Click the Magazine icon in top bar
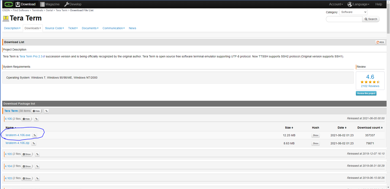The image size is (390, 189). (42, 4)
